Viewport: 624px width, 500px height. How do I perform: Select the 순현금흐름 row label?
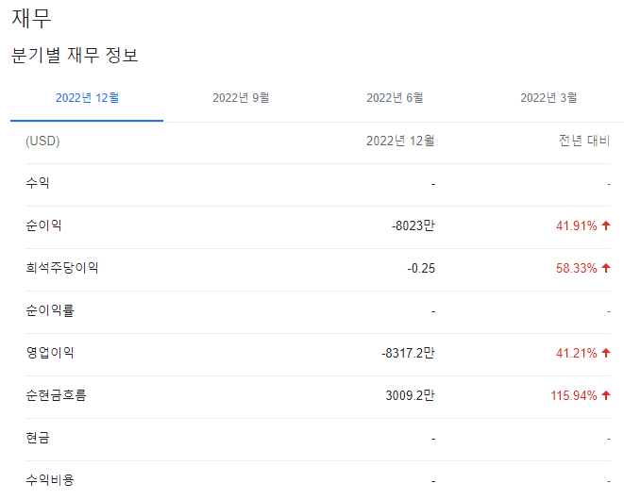coord(56,395)
